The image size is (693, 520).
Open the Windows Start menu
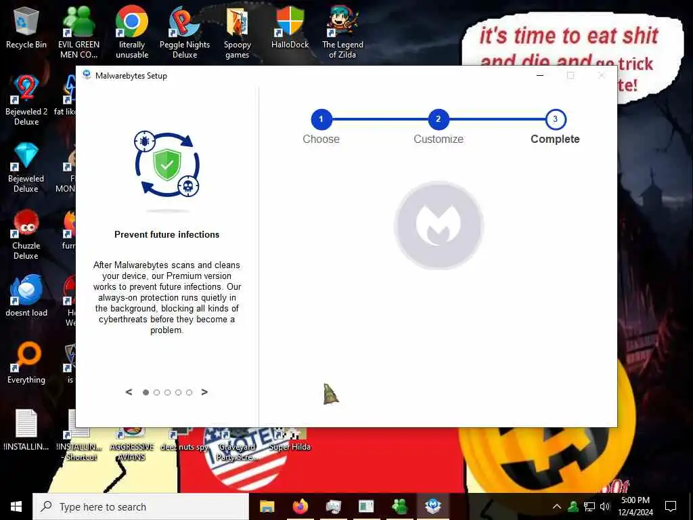click(16, 506)
